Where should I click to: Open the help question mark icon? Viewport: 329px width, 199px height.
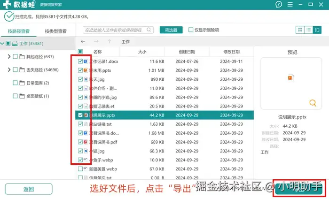click(279, 4)
